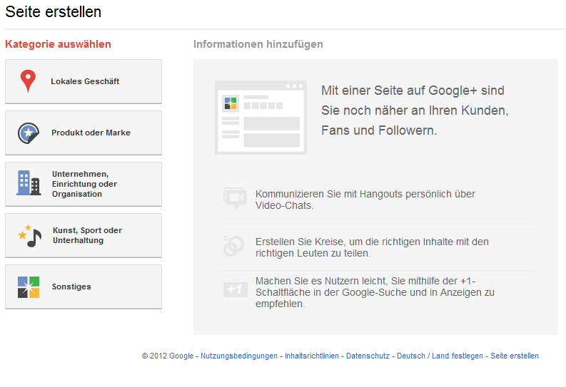Click the Google+ page preview illustration

(x=261, y=118)
